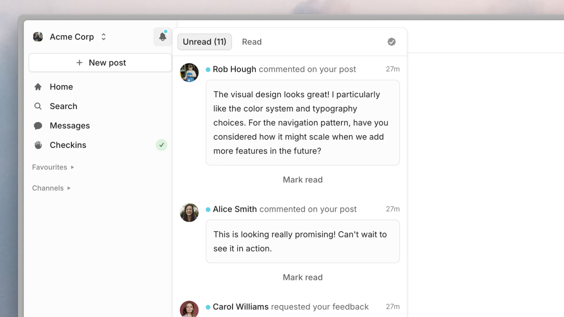The image size is (564, 317).
Task: Toggle the unread dot beside Alice Smith
Action: (x=207, y=209)
